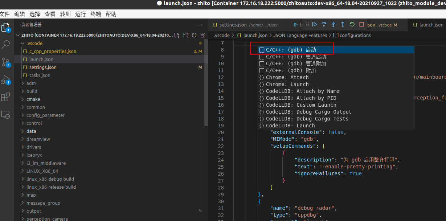This screenshot has height=221, width=446.
Task: Open Source Control from the activity bar
Action: (x=6, y=62)
